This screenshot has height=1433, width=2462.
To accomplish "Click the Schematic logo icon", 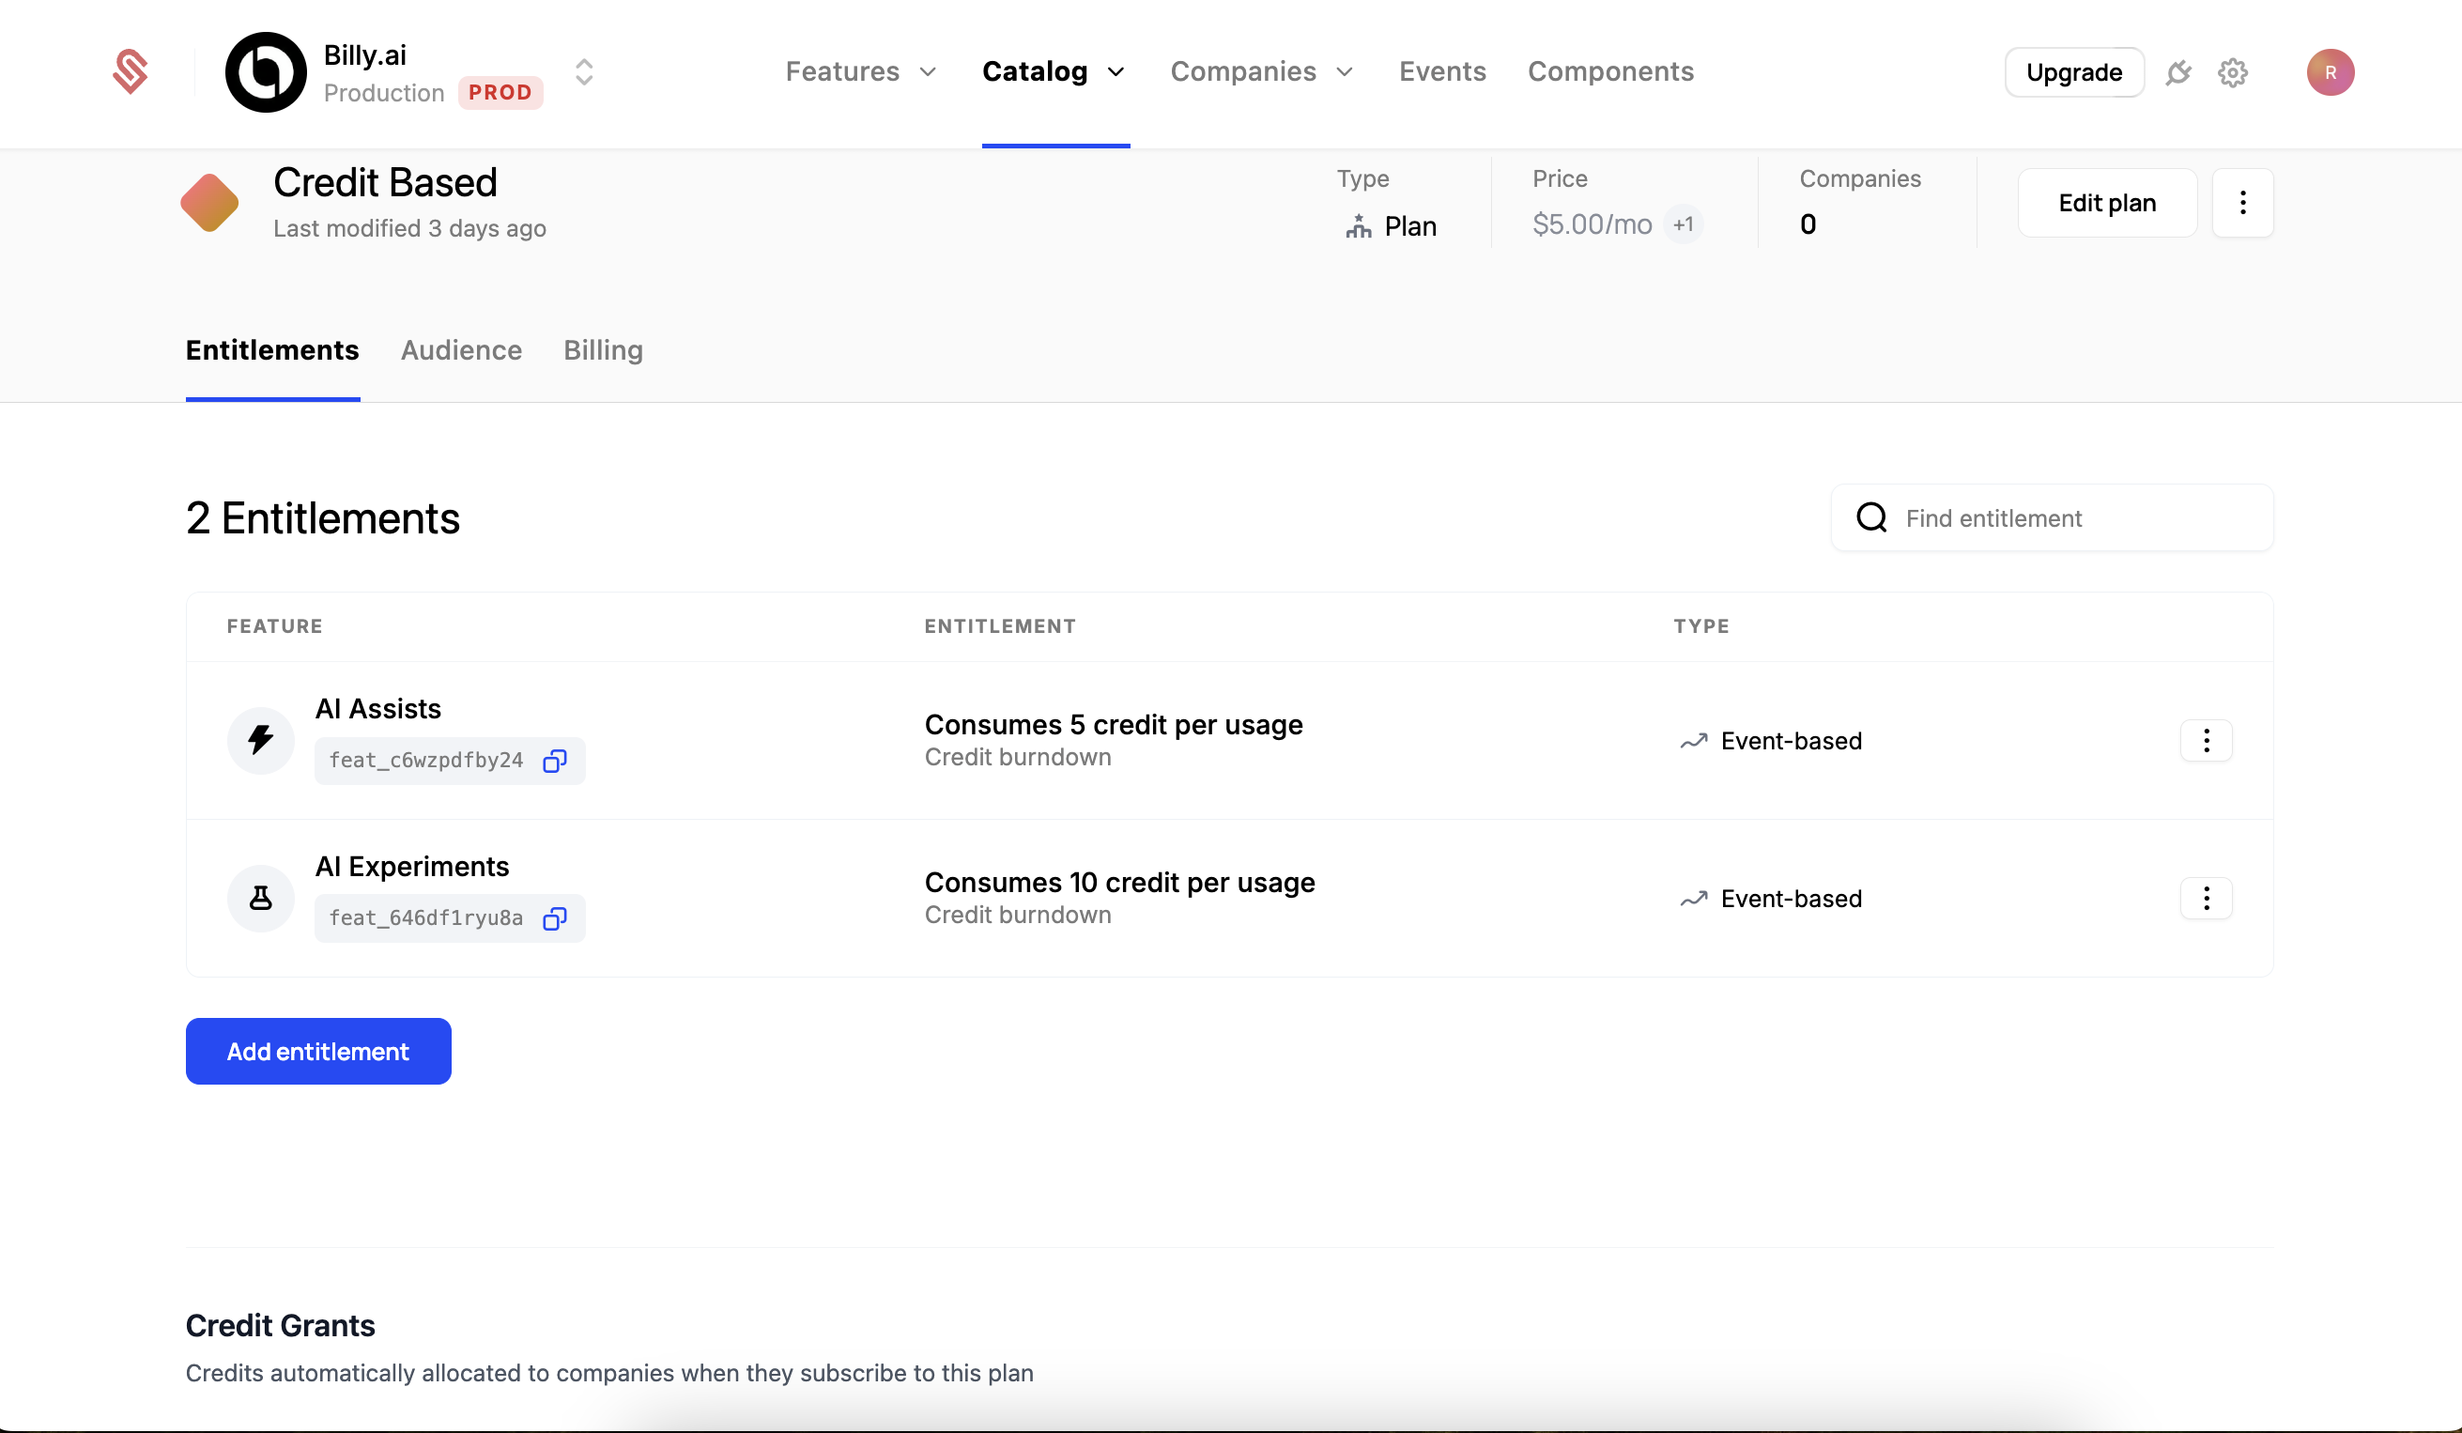I will pyautogui.click(x=130, y=72).
